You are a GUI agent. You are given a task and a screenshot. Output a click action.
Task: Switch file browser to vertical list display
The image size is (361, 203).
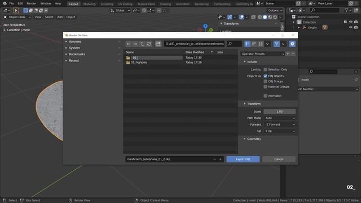coord(247,44)
